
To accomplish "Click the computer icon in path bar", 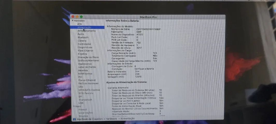I will [x=74, y=119].
